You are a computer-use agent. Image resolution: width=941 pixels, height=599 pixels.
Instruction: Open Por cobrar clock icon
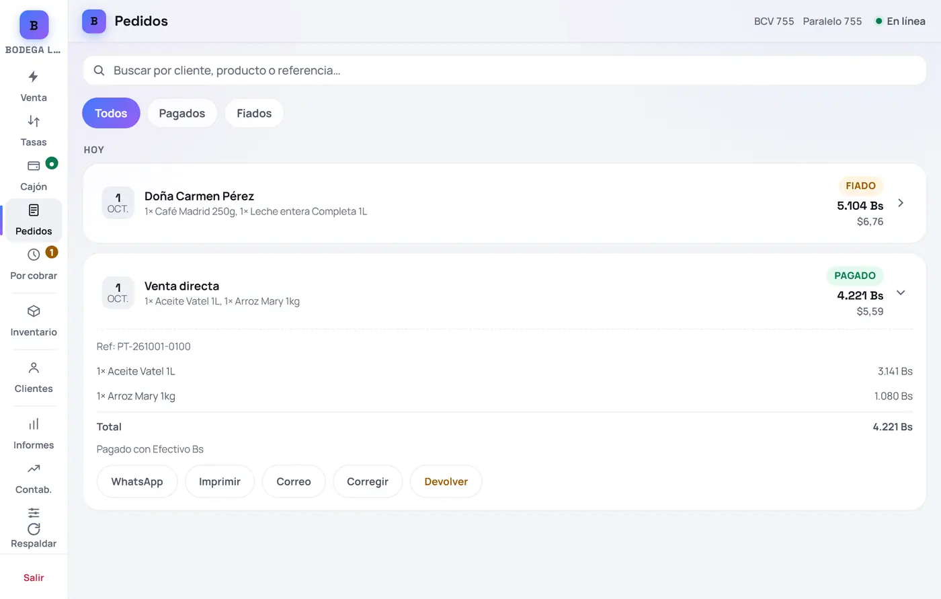pyautogui.click(x=34, y=255)
